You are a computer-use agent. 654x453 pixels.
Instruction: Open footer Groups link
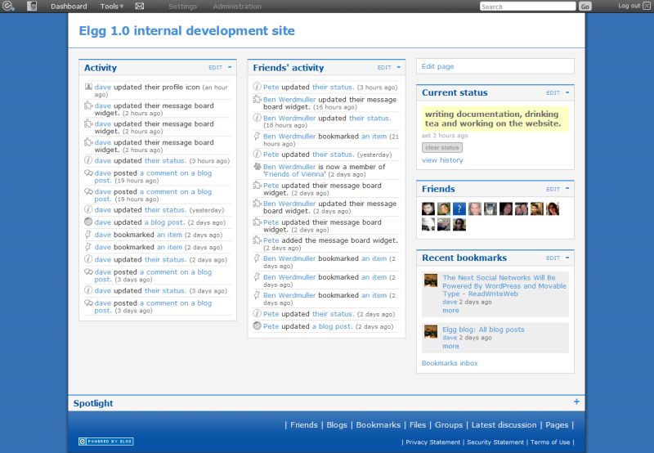point(449,424)
